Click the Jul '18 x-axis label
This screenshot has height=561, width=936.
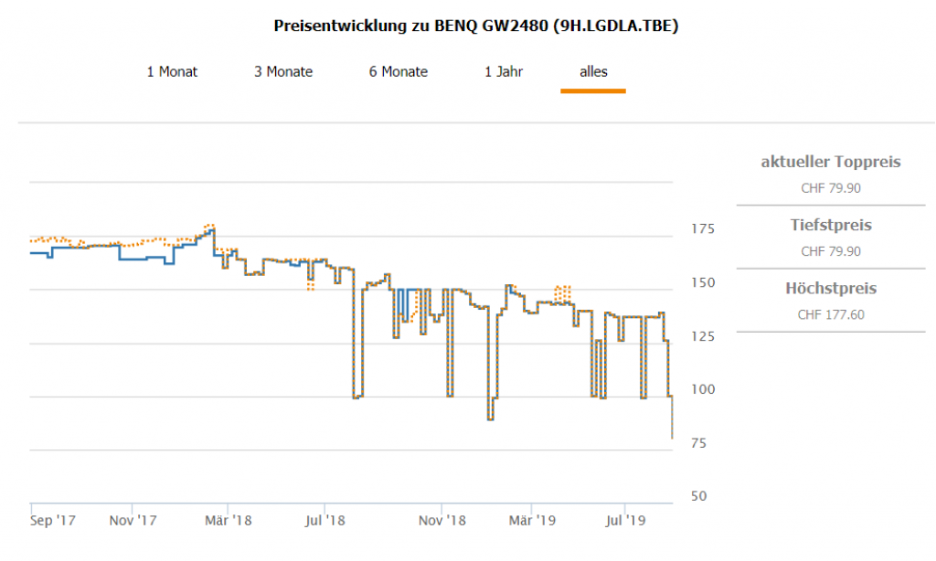[325, 521]
